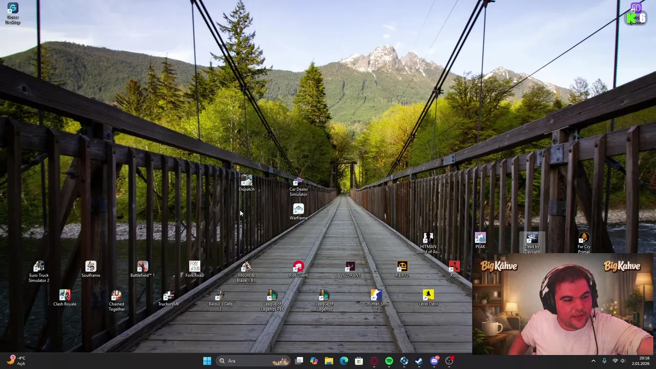This screenshot has height=369, width=656.
Task: Open the R.E.P.O. game shortcut
Action: 402,270
